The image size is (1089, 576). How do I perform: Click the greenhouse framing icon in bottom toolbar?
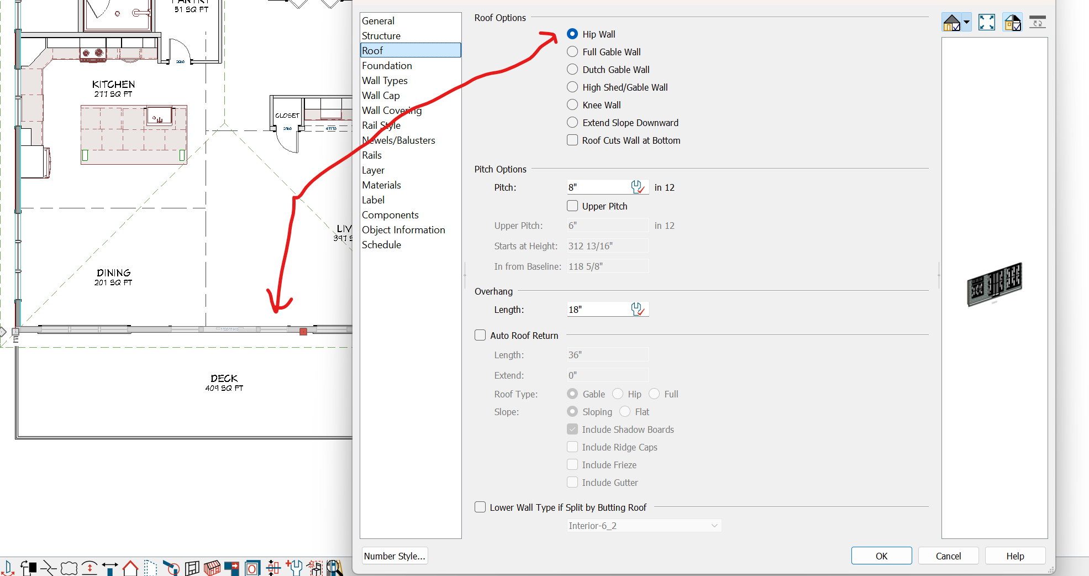(x=212, y=568)
